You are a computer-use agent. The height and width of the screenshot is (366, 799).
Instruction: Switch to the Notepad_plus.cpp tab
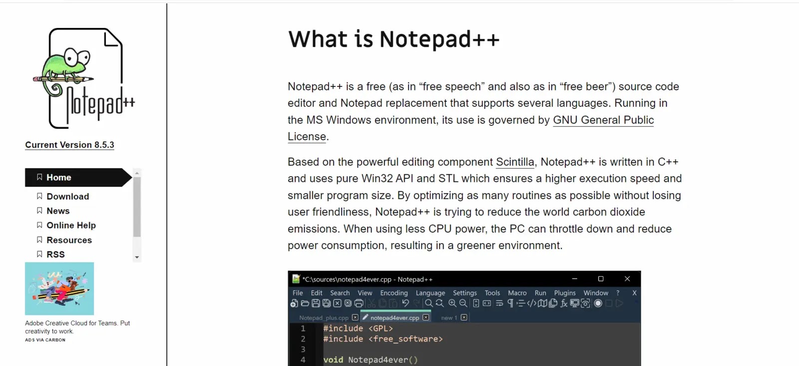coord(324,318)
